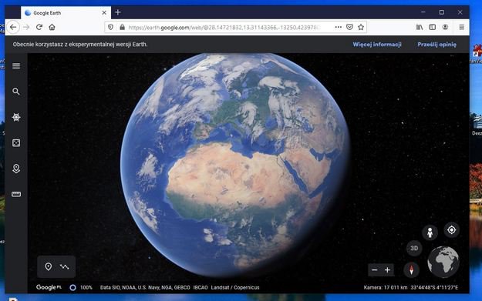Open Projects pin icon in sidebar

click(16, 169)
